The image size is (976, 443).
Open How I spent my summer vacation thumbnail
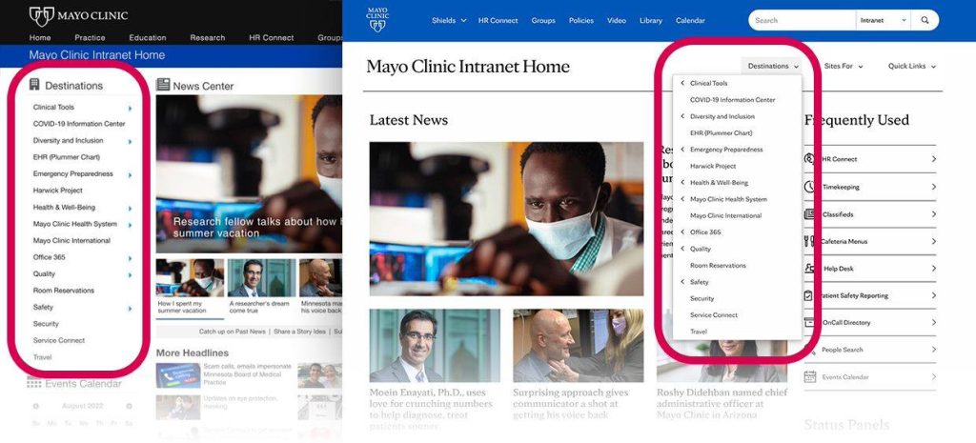(190, 277)
